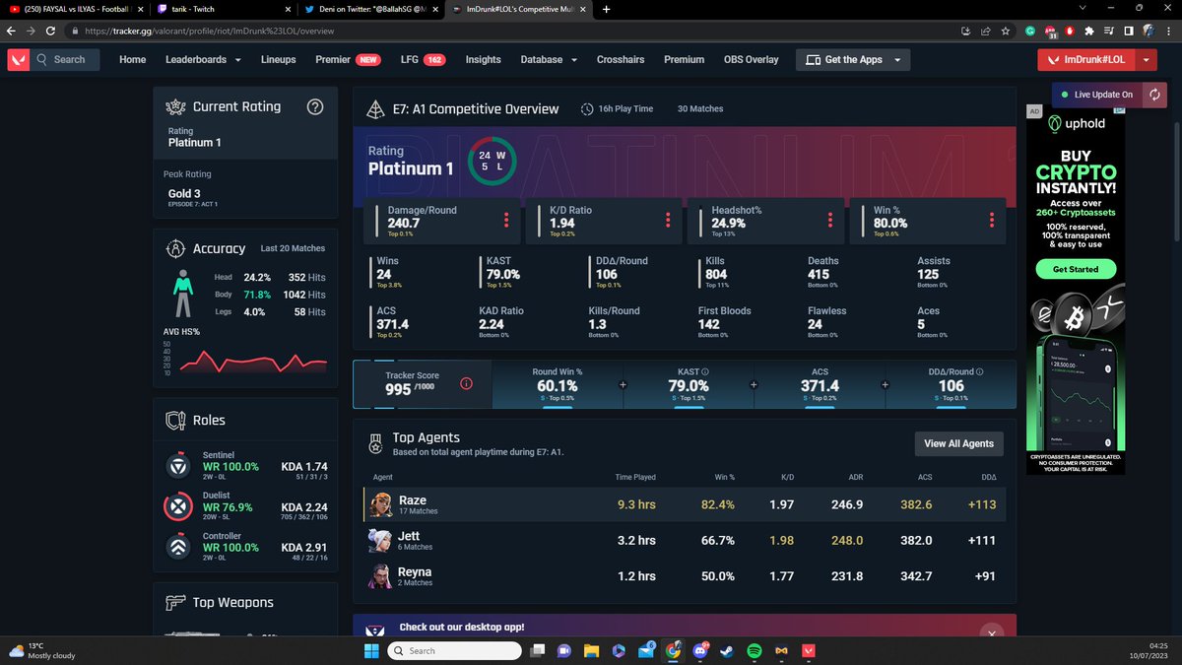Click the Damage/Round three-dot options icon
This screenshot has width=1182, height=665.
(506, 220)
